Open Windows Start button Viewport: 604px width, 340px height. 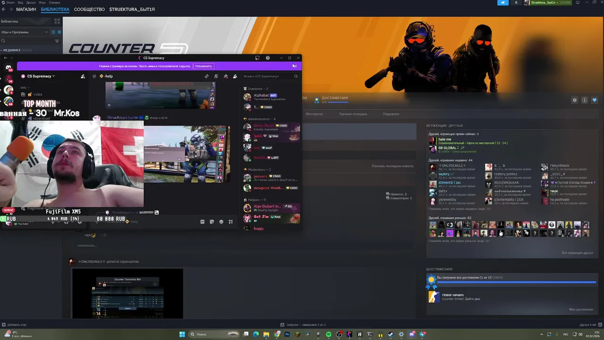coord(182,334)
